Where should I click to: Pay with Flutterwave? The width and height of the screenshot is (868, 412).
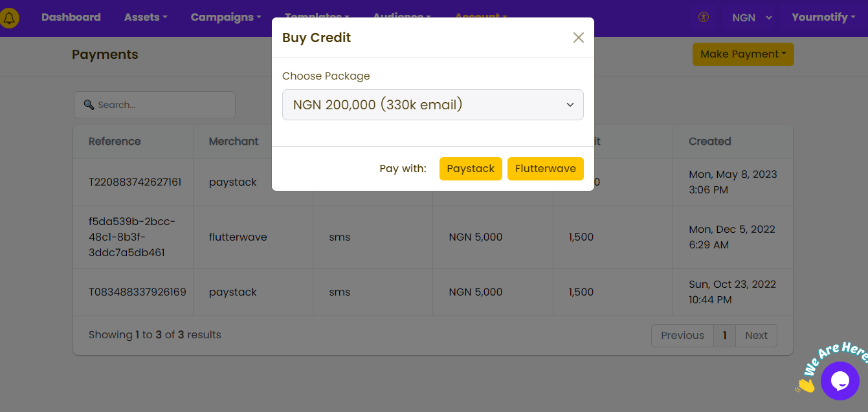coord(546,169)
